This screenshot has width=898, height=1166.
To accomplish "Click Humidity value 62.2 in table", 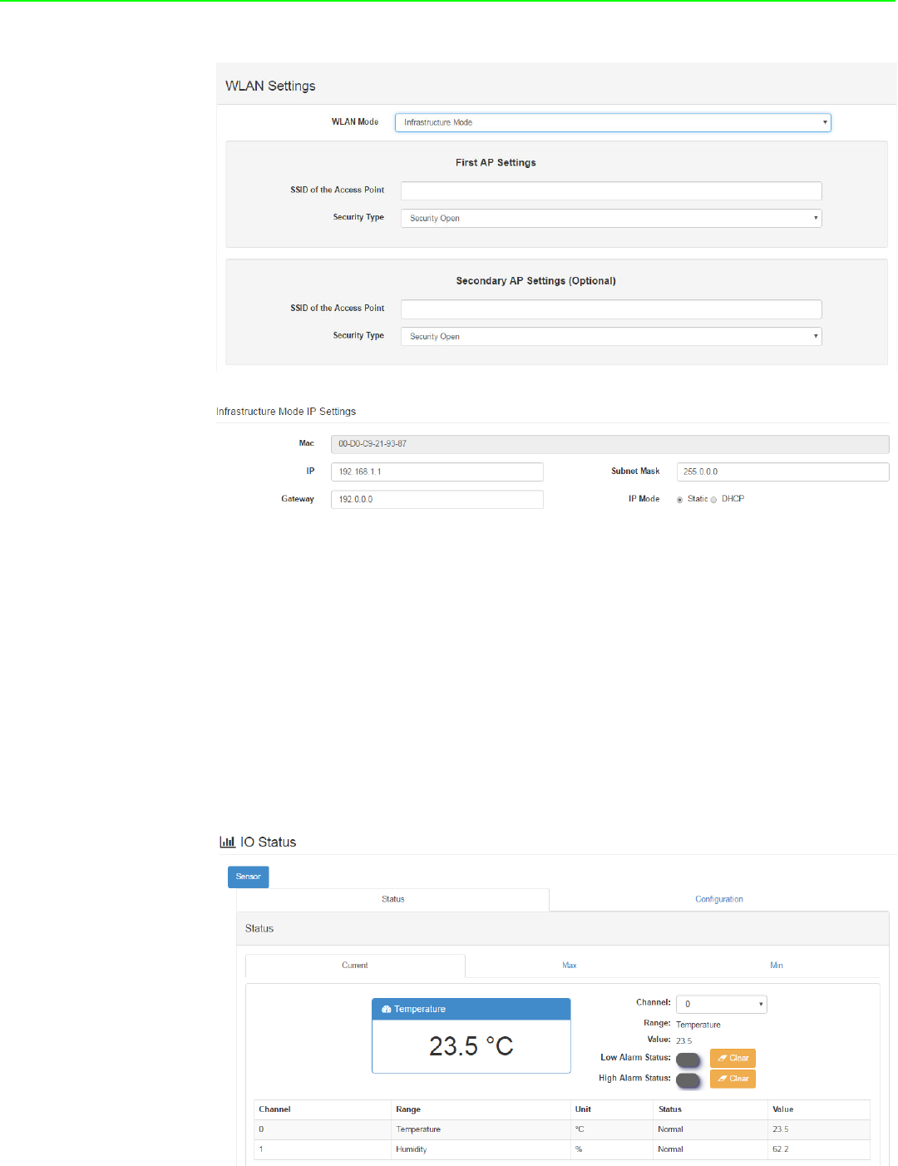I will 780,1149.
